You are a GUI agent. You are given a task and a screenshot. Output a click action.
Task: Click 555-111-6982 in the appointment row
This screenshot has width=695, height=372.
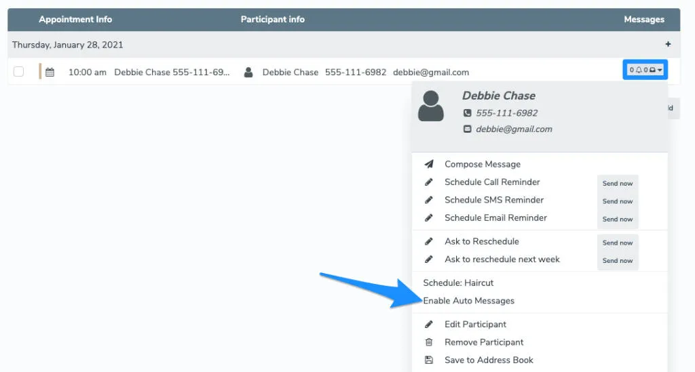click(356, 72)
